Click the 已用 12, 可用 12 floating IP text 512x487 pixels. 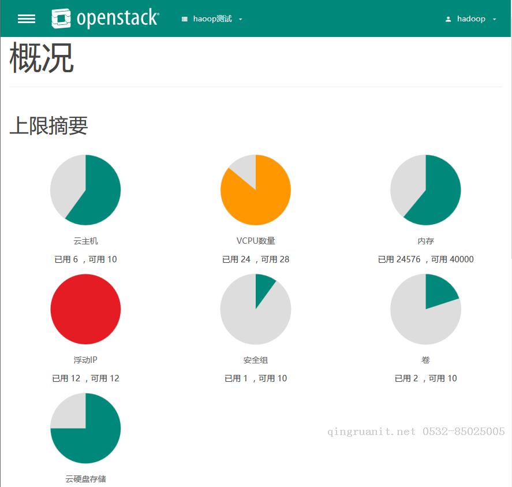[x=85, y=378]
